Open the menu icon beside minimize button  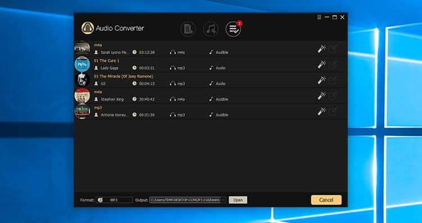319,17
